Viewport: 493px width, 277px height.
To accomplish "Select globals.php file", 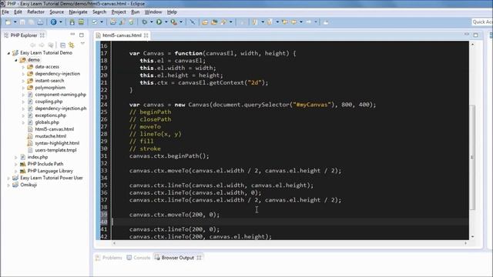I will click(x=47, y=122).
